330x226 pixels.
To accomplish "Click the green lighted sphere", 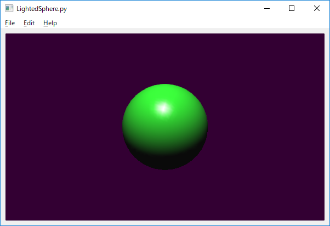I will [x=165, y=127].
